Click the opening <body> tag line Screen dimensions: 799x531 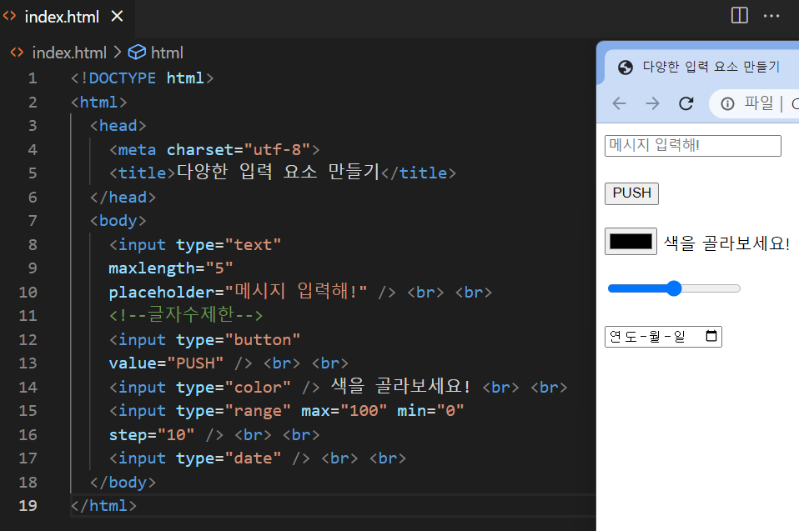click(118, 221)
